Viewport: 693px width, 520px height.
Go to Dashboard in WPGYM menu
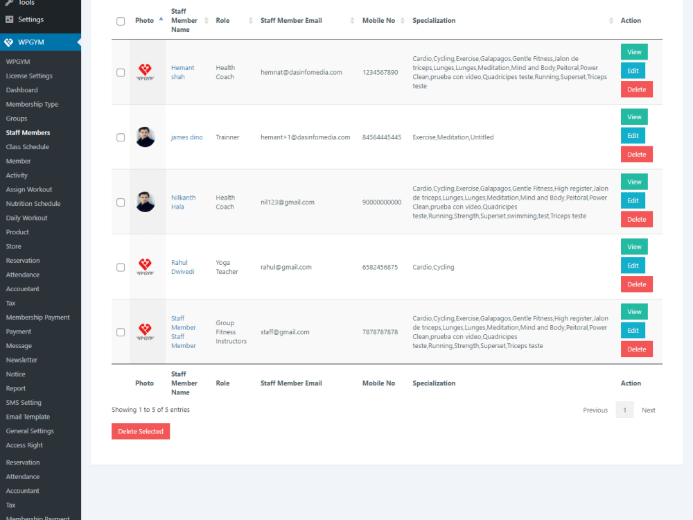point(21,89)
